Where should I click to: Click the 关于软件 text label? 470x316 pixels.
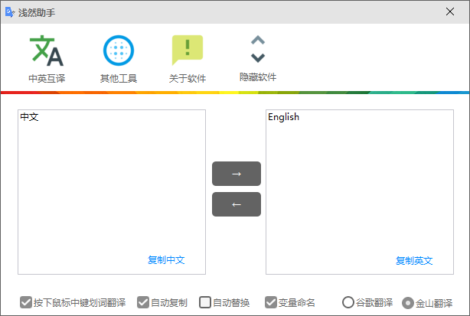(x=187, y=78)
